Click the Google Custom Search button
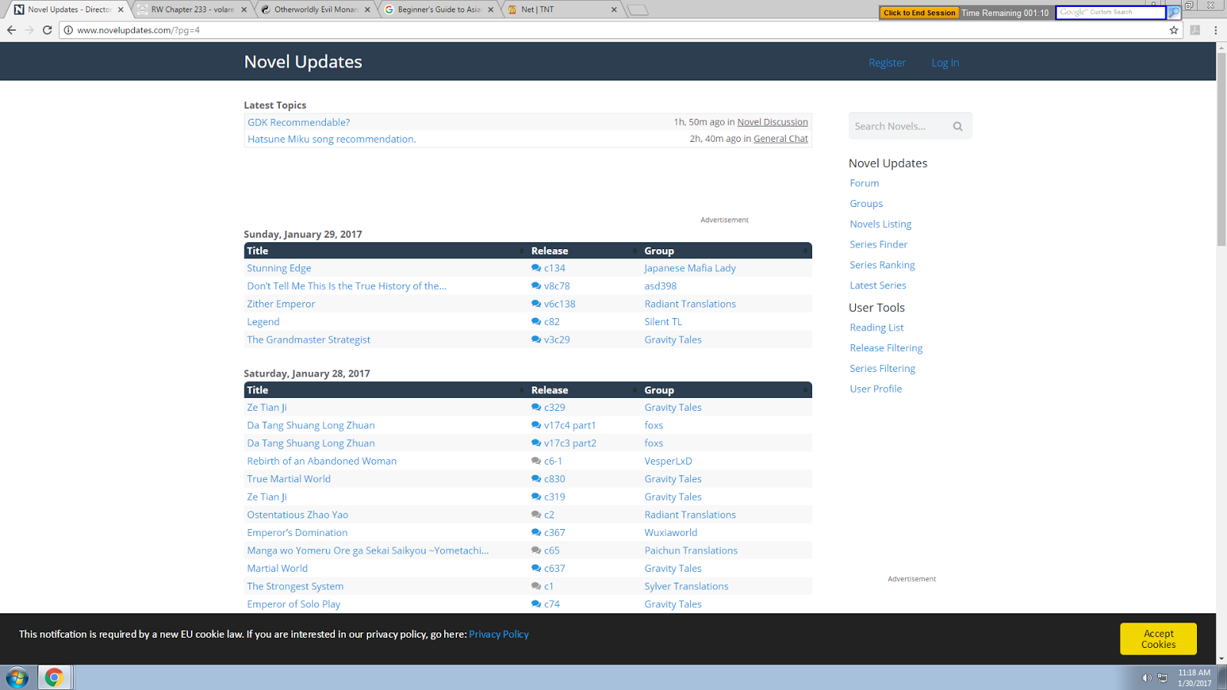Image resolution: width=1227 pixels, height=690 pixels. coord(1173,12)
